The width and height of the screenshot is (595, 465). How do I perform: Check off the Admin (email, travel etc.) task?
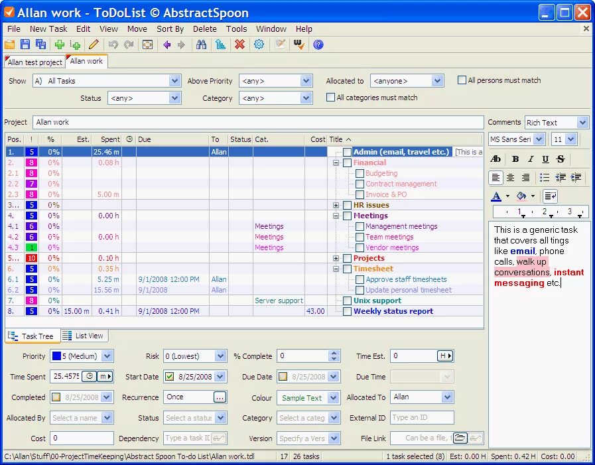click(x=347, y=152)
